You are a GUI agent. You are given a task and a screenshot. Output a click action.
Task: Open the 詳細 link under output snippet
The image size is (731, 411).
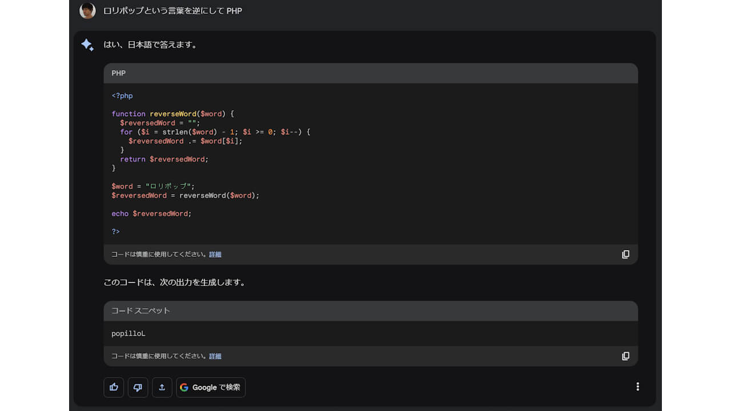coord(215,356)
